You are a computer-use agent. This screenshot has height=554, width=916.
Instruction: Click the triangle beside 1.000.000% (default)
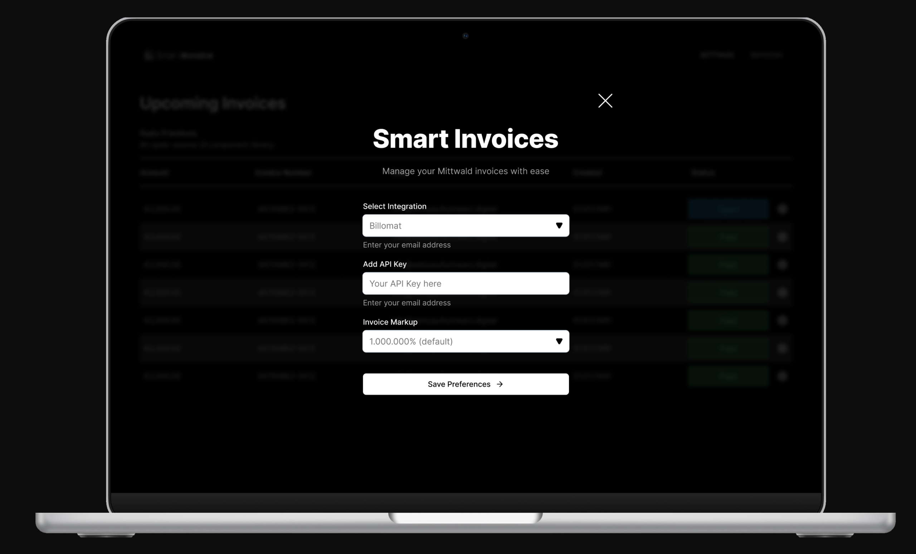point(559,341)
